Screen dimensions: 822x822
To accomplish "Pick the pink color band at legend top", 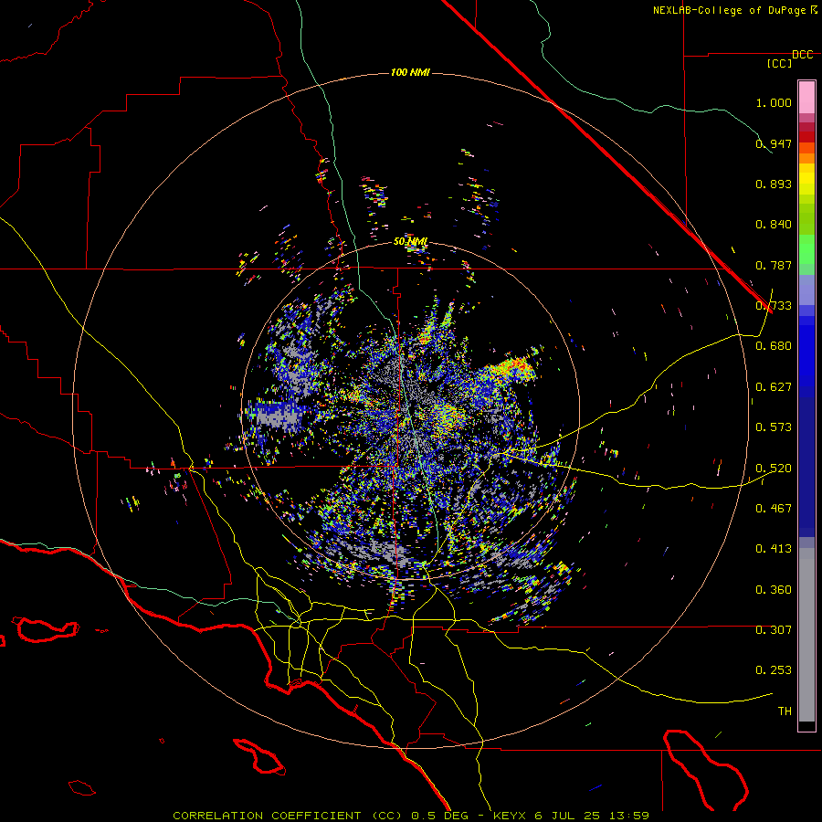I will (806, 98).
